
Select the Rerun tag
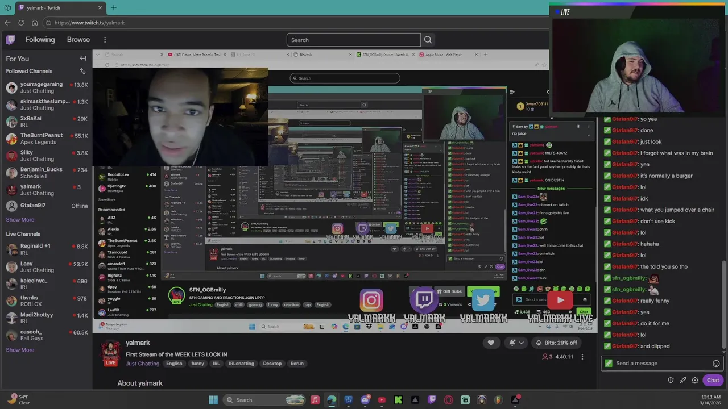coord(297,364)
